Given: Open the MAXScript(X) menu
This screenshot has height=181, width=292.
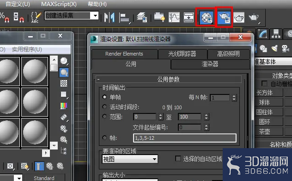Looking at the screenshot, I should [x=59, y=4].
